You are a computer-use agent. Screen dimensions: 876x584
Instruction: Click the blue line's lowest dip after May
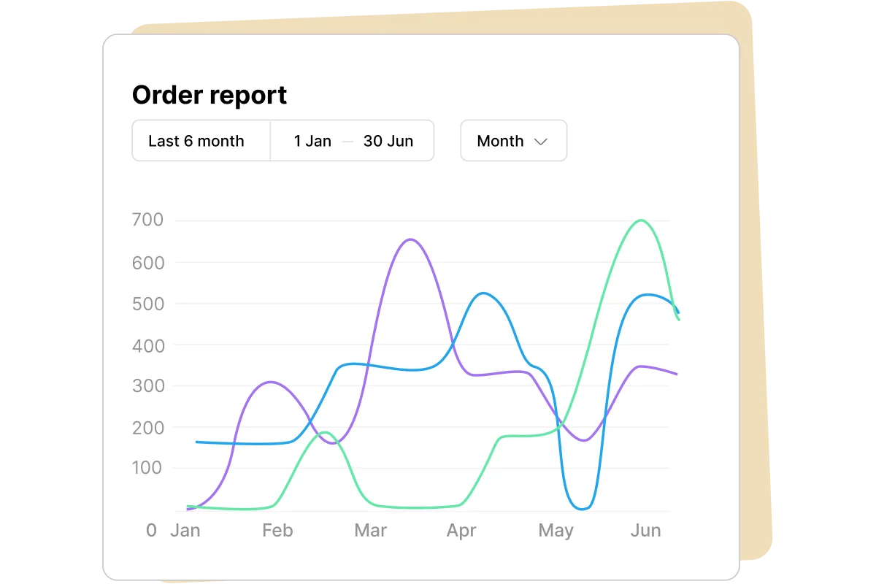(x=582, y=508)
